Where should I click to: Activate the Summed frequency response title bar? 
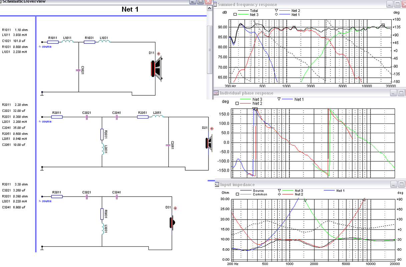pos(300,4)
